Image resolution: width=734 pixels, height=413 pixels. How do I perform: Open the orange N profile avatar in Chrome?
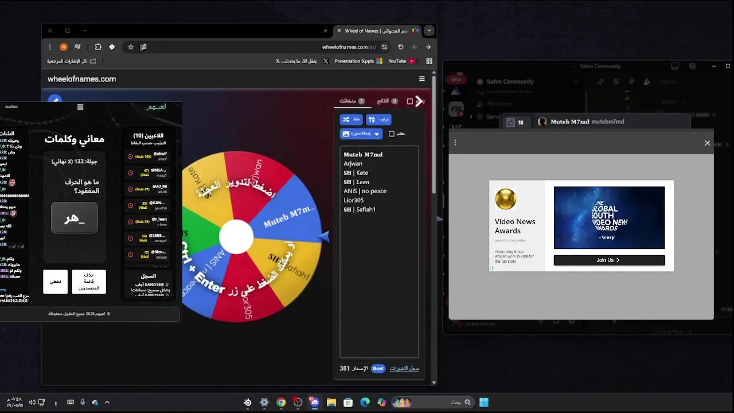click(64, 47)
